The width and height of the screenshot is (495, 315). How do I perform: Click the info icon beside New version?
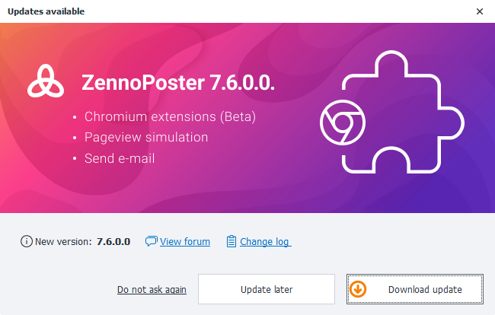27,242
